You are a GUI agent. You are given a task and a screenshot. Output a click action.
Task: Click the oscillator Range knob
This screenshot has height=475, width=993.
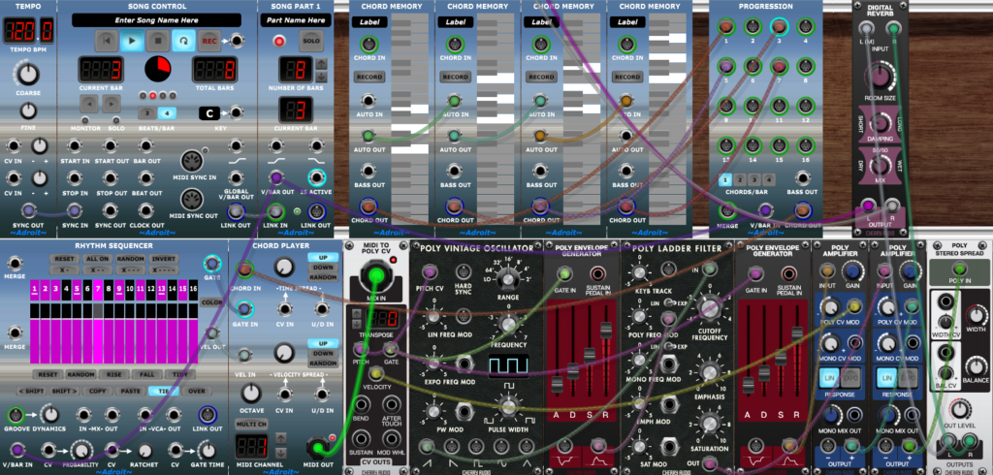click(506, 277)
